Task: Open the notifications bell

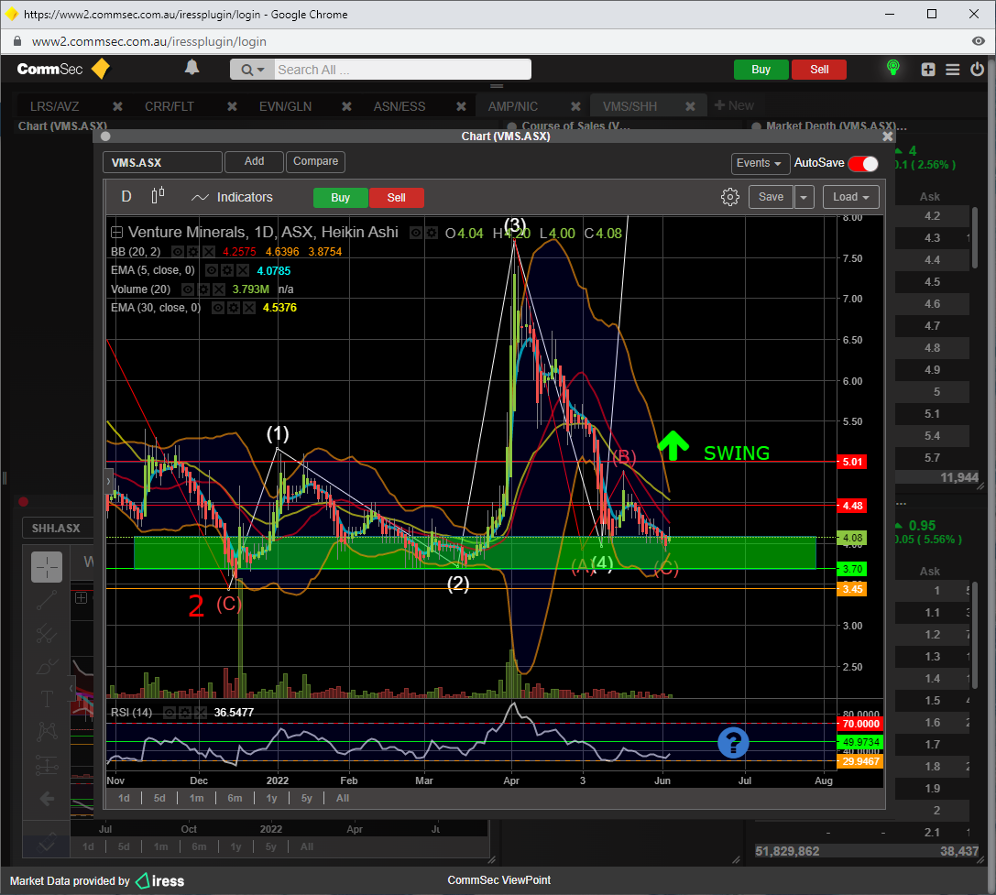Action: pyautogui.click(x=192, y=68)
